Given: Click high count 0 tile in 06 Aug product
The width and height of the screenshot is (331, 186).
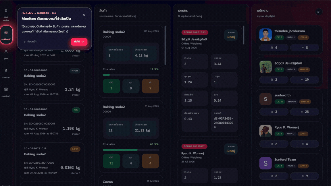Looking at the screenshot, I should tap(131, 86).
